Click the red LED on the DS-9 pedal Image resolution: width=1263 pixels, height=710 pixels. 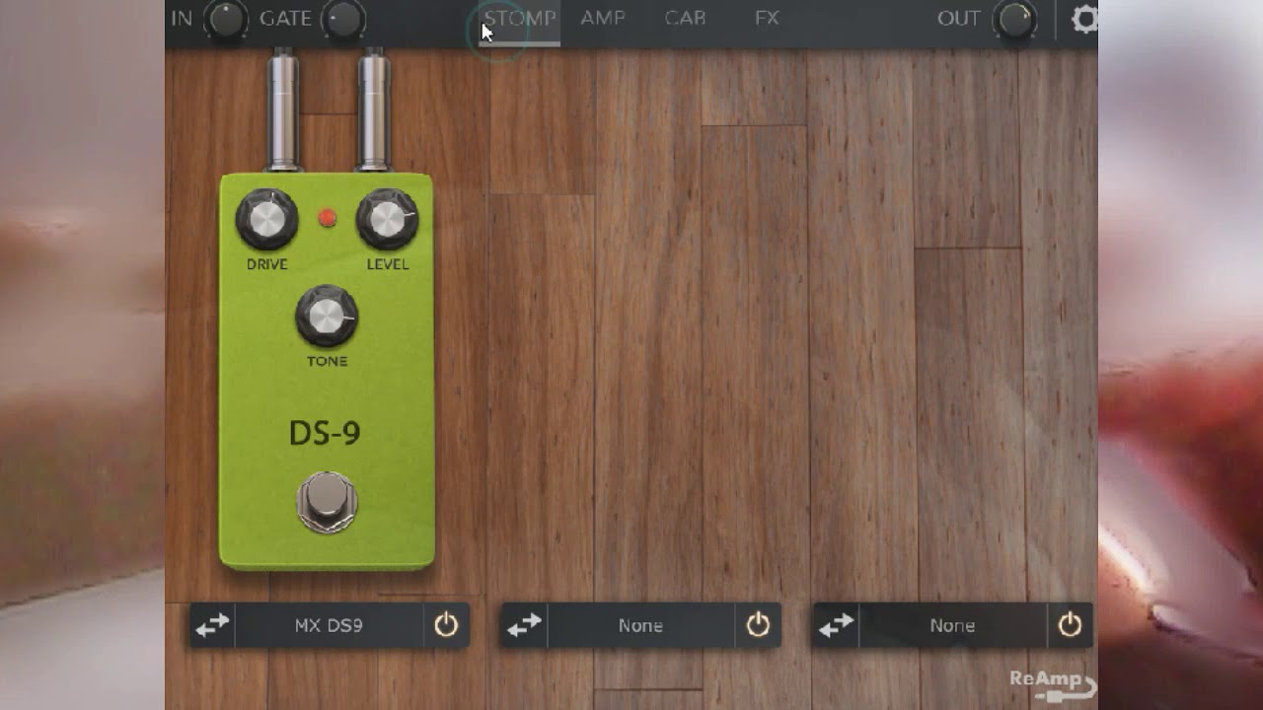tap(327, 218)
